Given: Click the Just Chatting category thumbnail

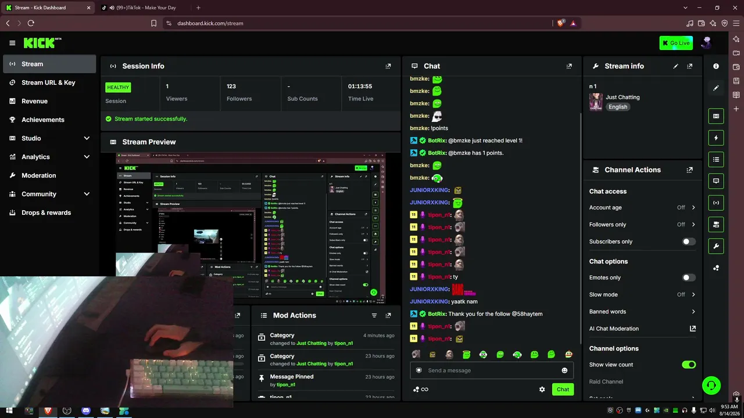Looking at the screenshot, I should [x=596, y=102].
